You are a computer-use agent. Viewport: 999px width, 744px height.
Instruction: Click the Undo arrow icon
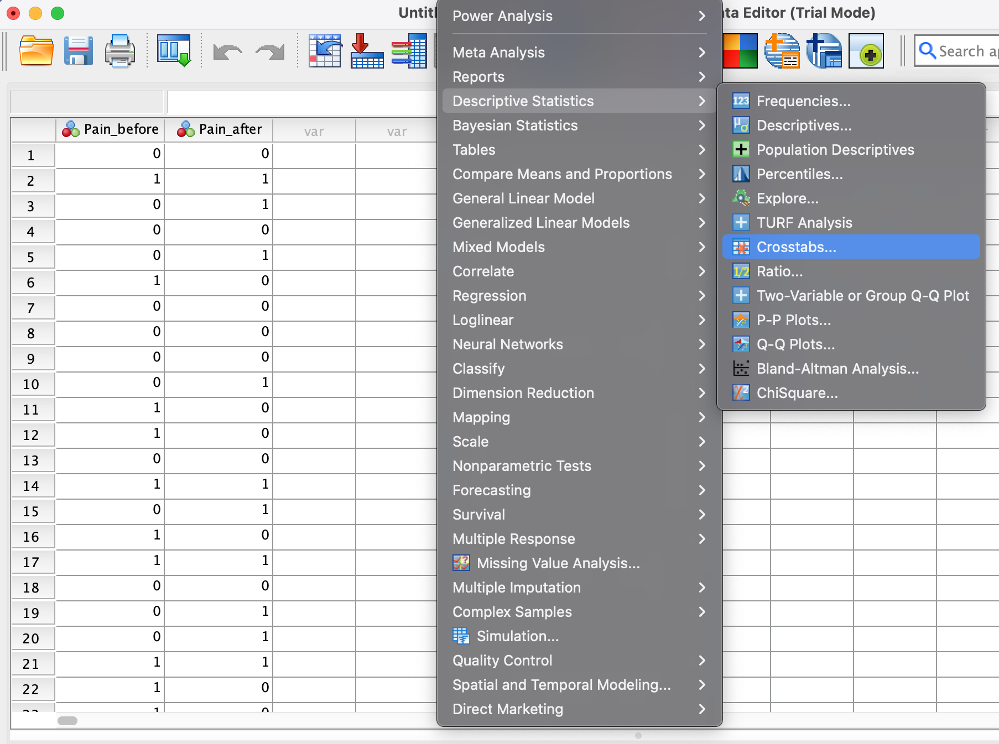pyautogui.click(x=227, y=53)
